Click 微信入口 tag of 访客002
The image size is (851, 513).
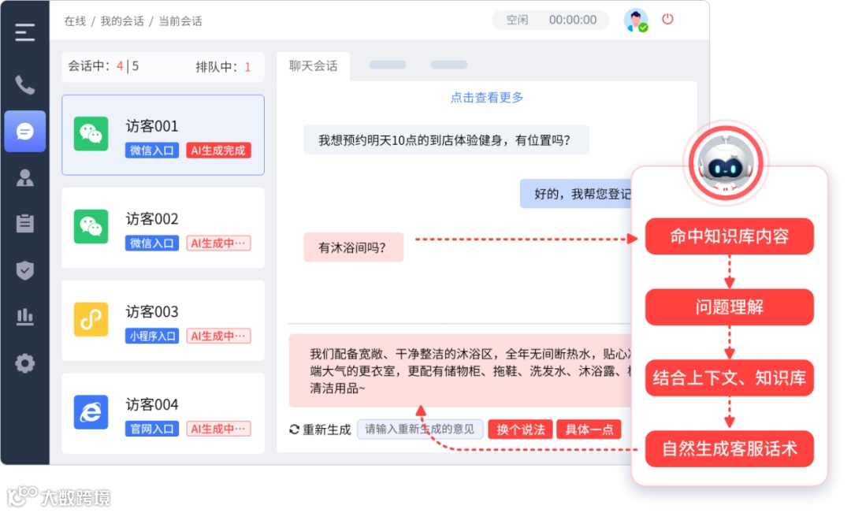tap(152, 243)
